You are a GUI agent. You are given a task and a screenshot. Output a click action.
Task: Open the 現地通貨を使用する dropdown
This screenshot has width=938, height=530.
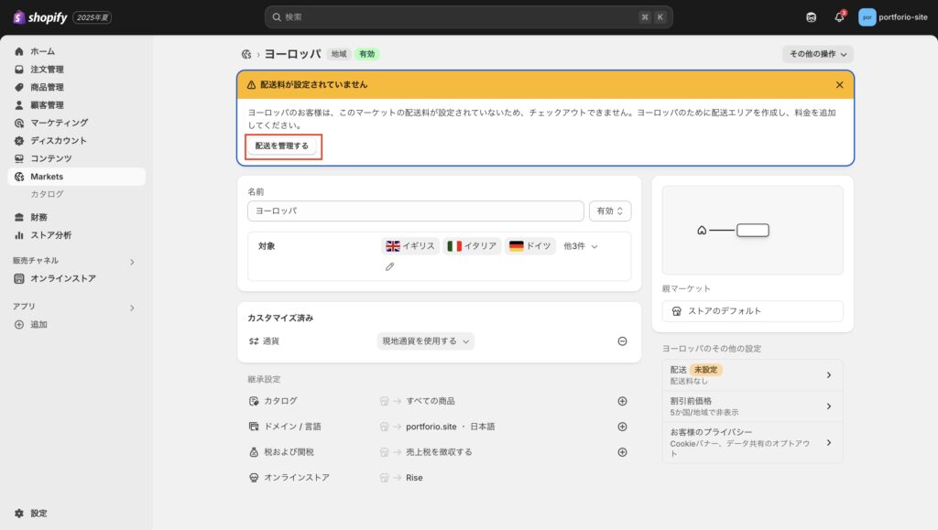click(x=426, y=341)
